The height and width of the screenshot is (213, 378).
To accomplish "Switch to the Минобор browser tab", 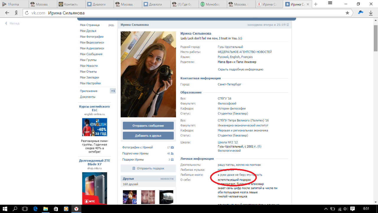I will pos(212,4).
